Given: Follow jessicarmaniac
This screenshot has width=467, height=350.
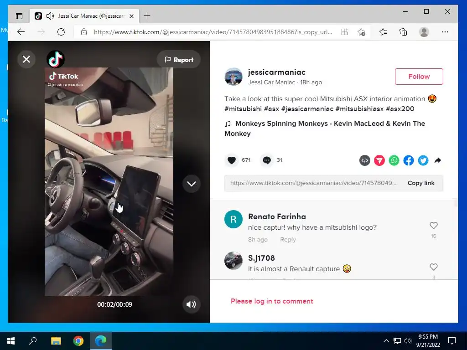Looking at the screenshot, I should (419, 77).
